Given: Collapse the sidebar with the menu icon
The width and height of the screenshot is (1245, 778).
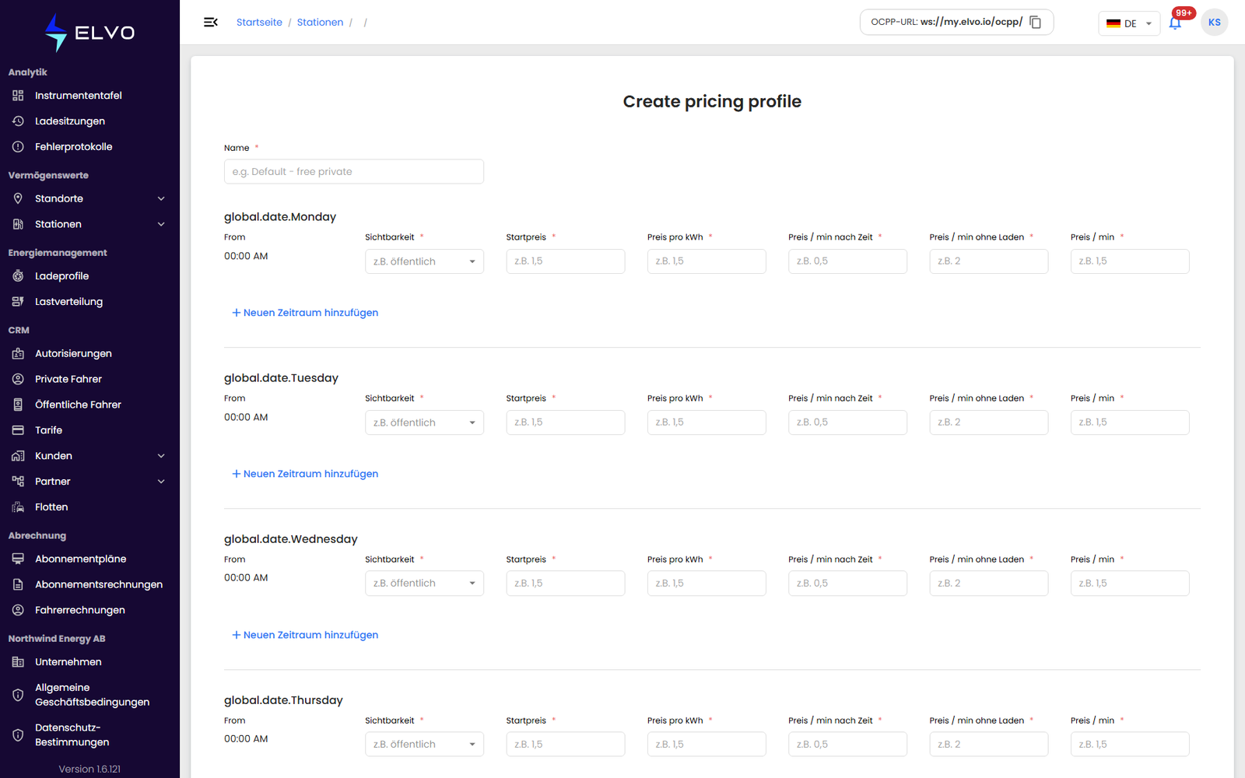Looking at the screenshot, I should [x=210, y=23].
